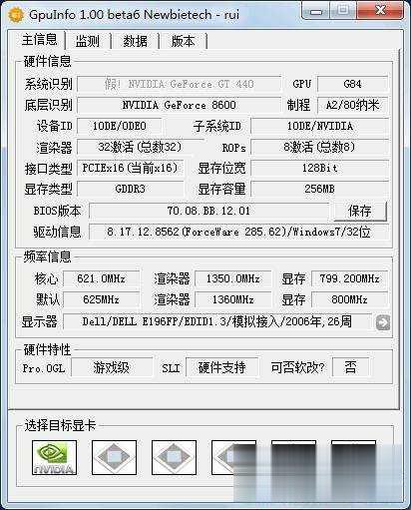Click the arrow icon next to monitor info

tap(383, 322)
